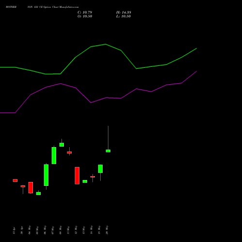Click the purple lower indicator line

pyautogui.click(x=106, y=98)
